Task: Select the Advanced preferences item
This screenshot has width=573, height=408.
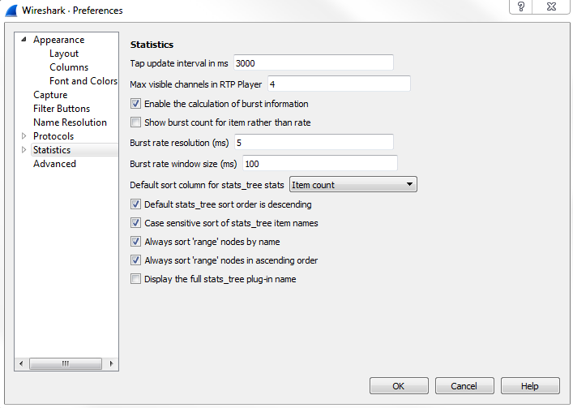Action: [x=54, y=164]
